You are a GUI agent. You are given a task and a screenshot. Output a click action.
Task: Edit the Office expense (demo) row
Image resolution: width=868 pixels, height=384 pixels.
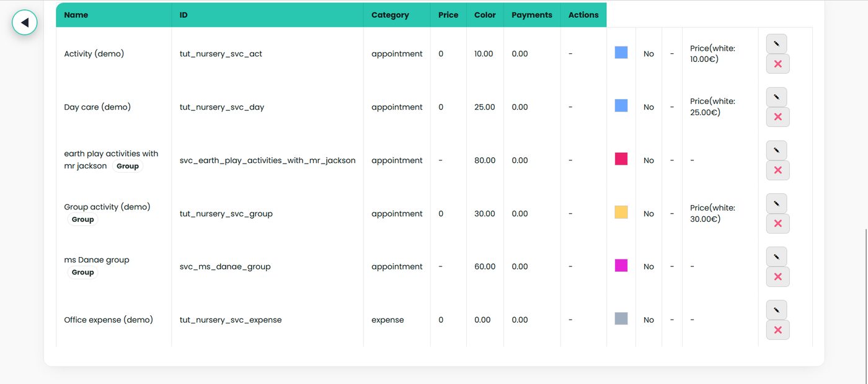point(776,310)
